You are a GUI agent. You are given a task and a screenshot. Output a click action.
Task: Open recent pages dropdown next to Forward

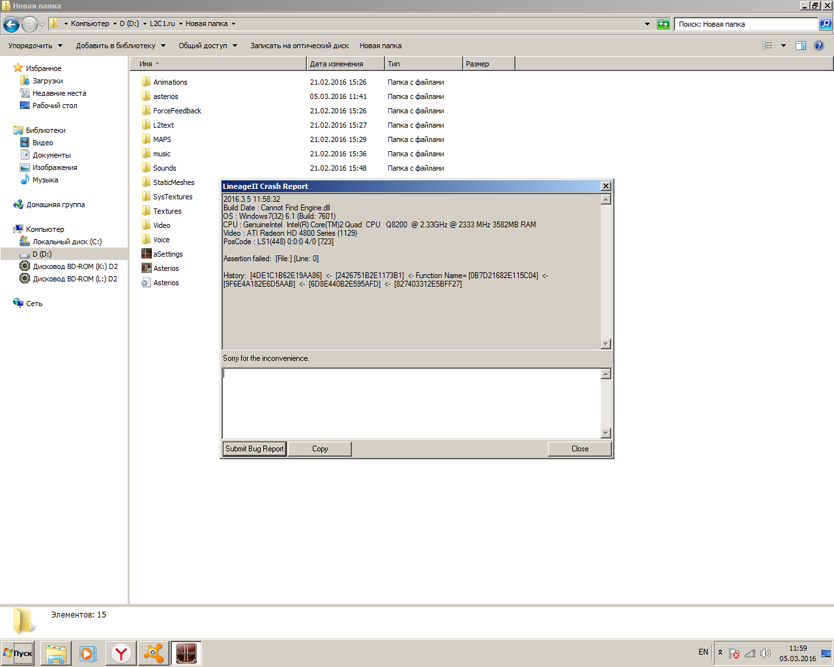pyautogui.click(x=42, y=25)
